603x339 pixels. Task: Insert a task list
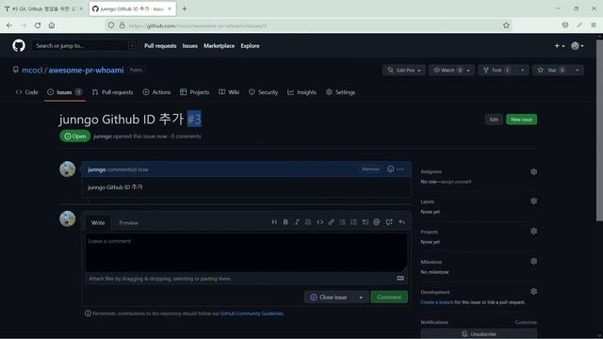[x=366, y=222]
